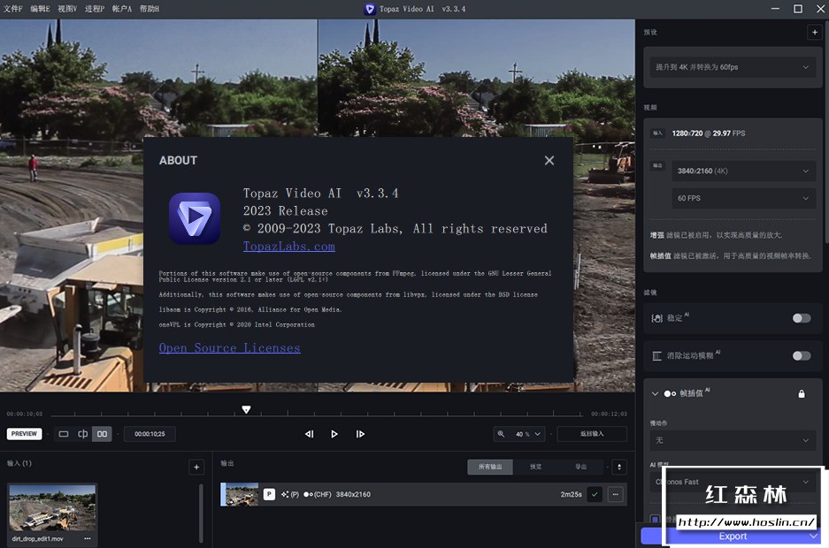This screenshot has height=548, width=829.
Task: Click the zoom magnifier icon
Action: point(501,434)
